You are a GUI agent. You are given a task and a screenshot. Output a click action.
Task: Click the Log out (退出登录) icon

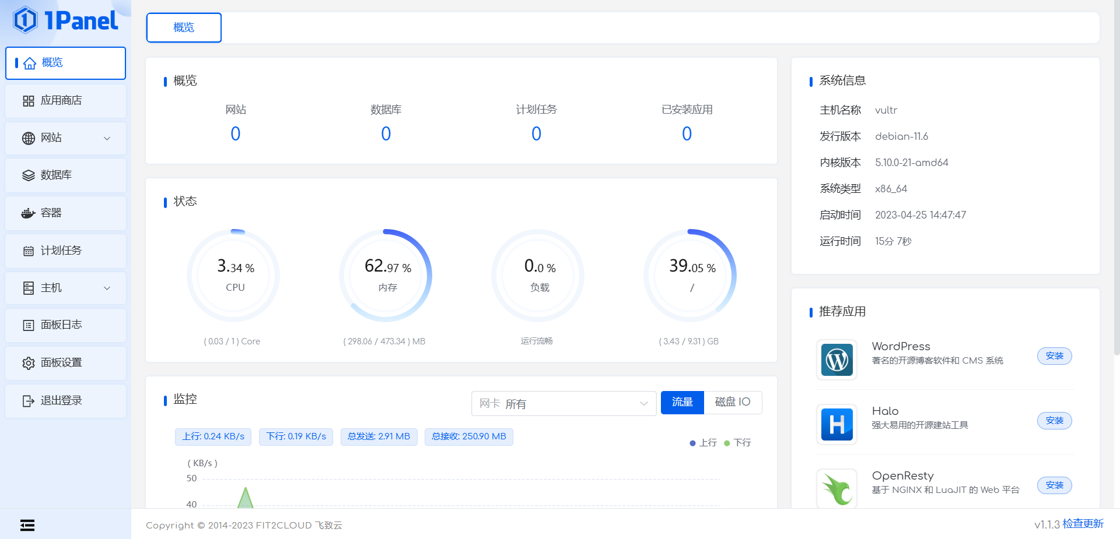[29, 401]
